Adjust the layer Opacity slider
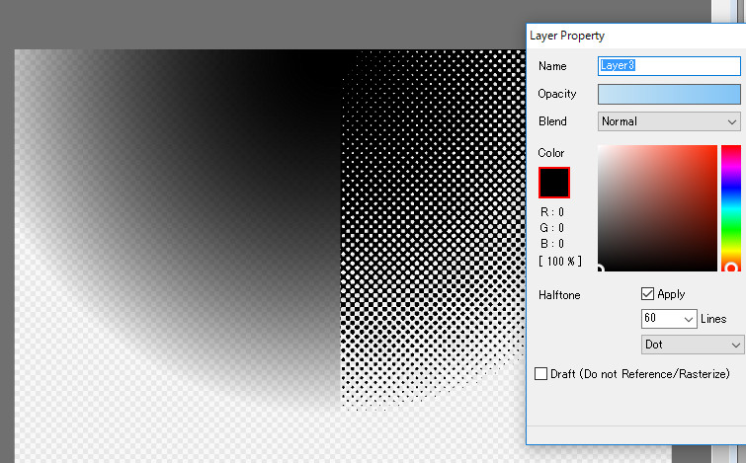 669,94
